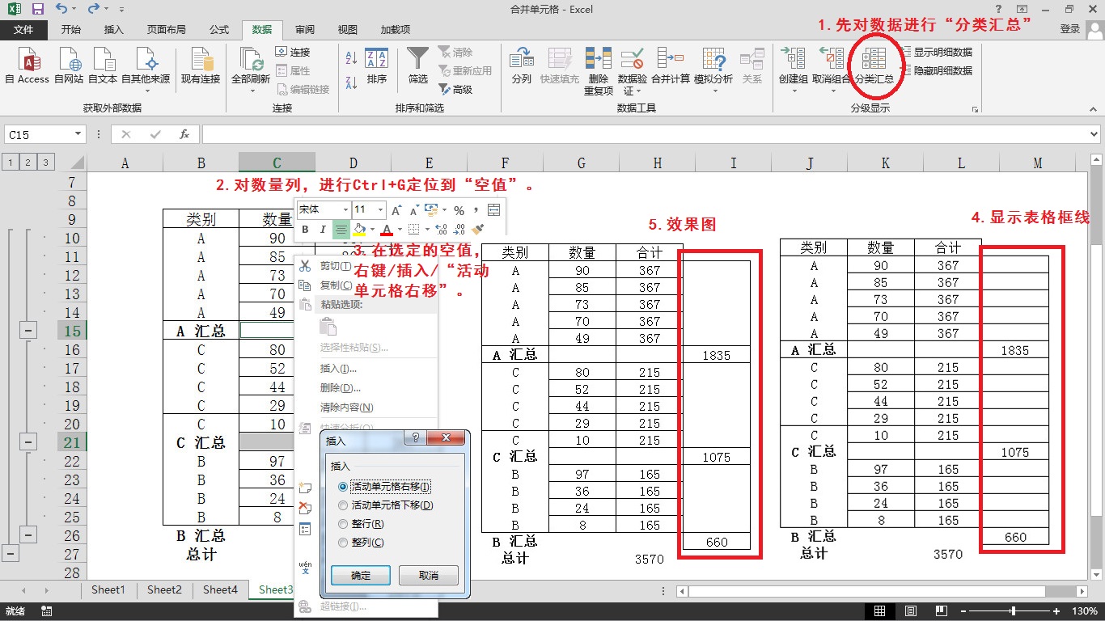Switch to page layout view in status bar
Image resolution: width=1105 pixels, height=621 pixels.
pos(911,610)
